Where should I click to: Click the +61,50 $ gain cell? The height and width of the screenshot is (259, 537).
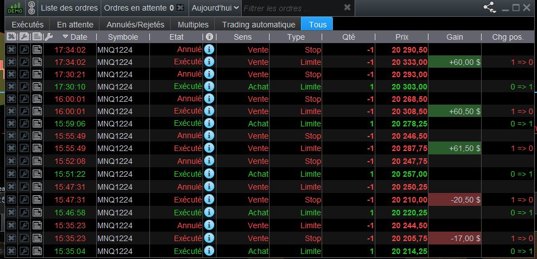point(455,148)
